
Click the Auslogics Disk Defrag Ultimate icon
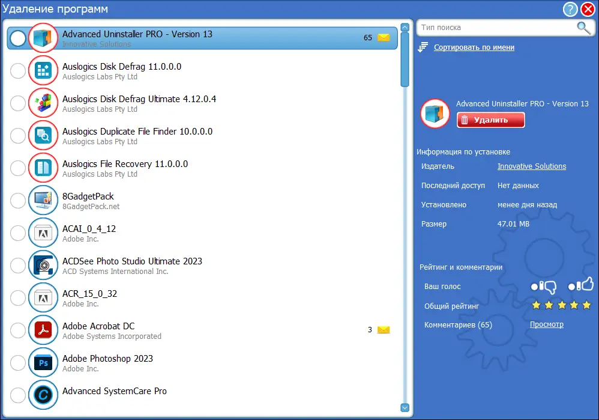[x=43, y=103]
